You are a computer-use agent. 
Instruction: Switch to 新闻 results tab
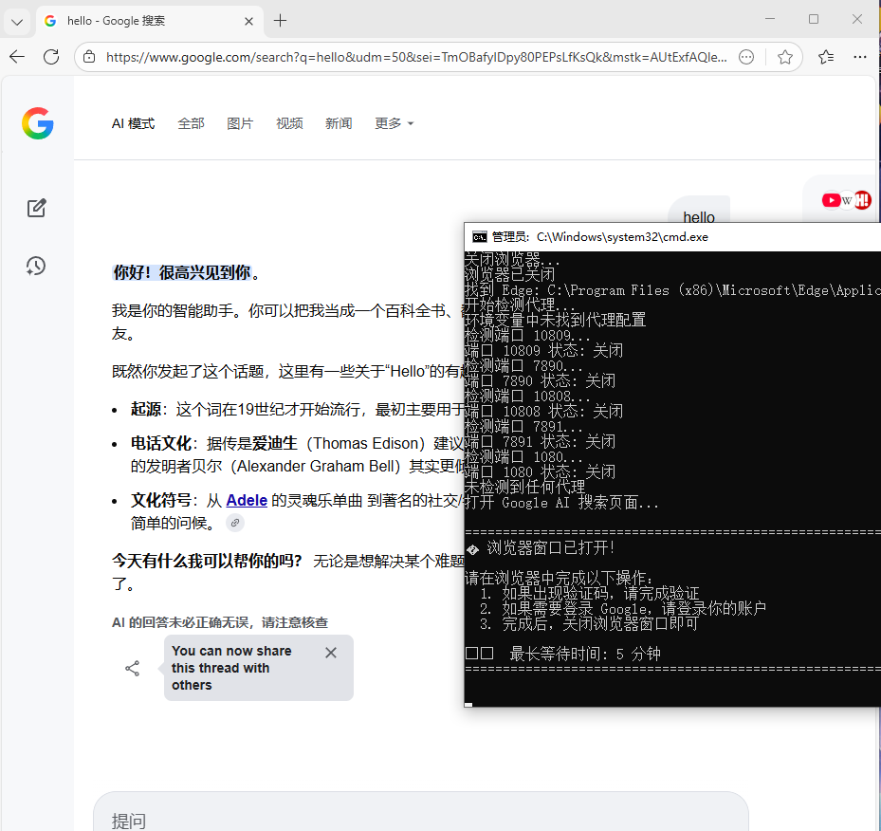click(x=339, y=123)
